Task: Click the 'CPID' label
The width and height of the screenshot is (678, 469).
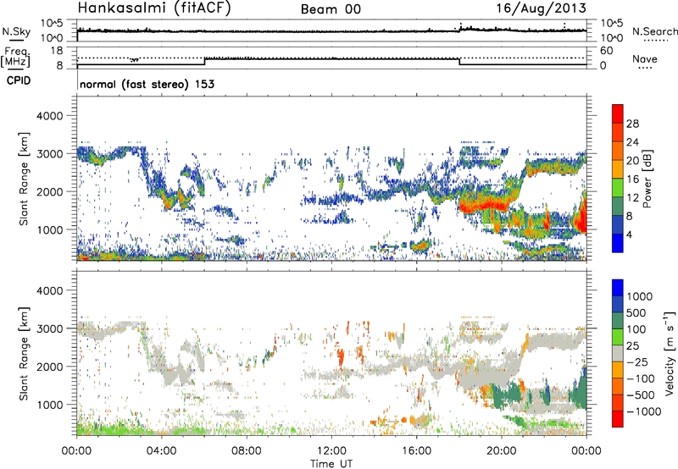Action: coord(19,80)
